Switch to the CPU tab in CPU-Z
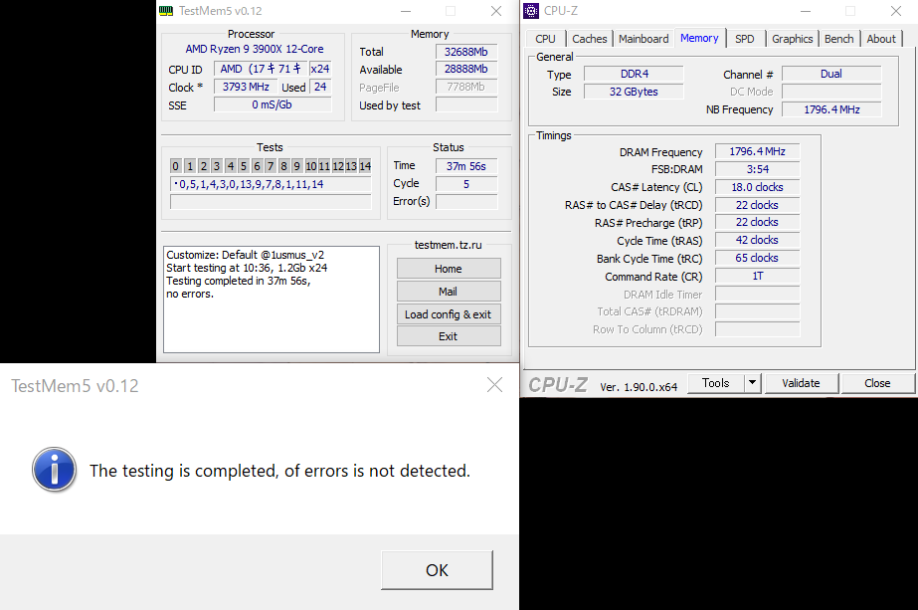 point(545,39)
